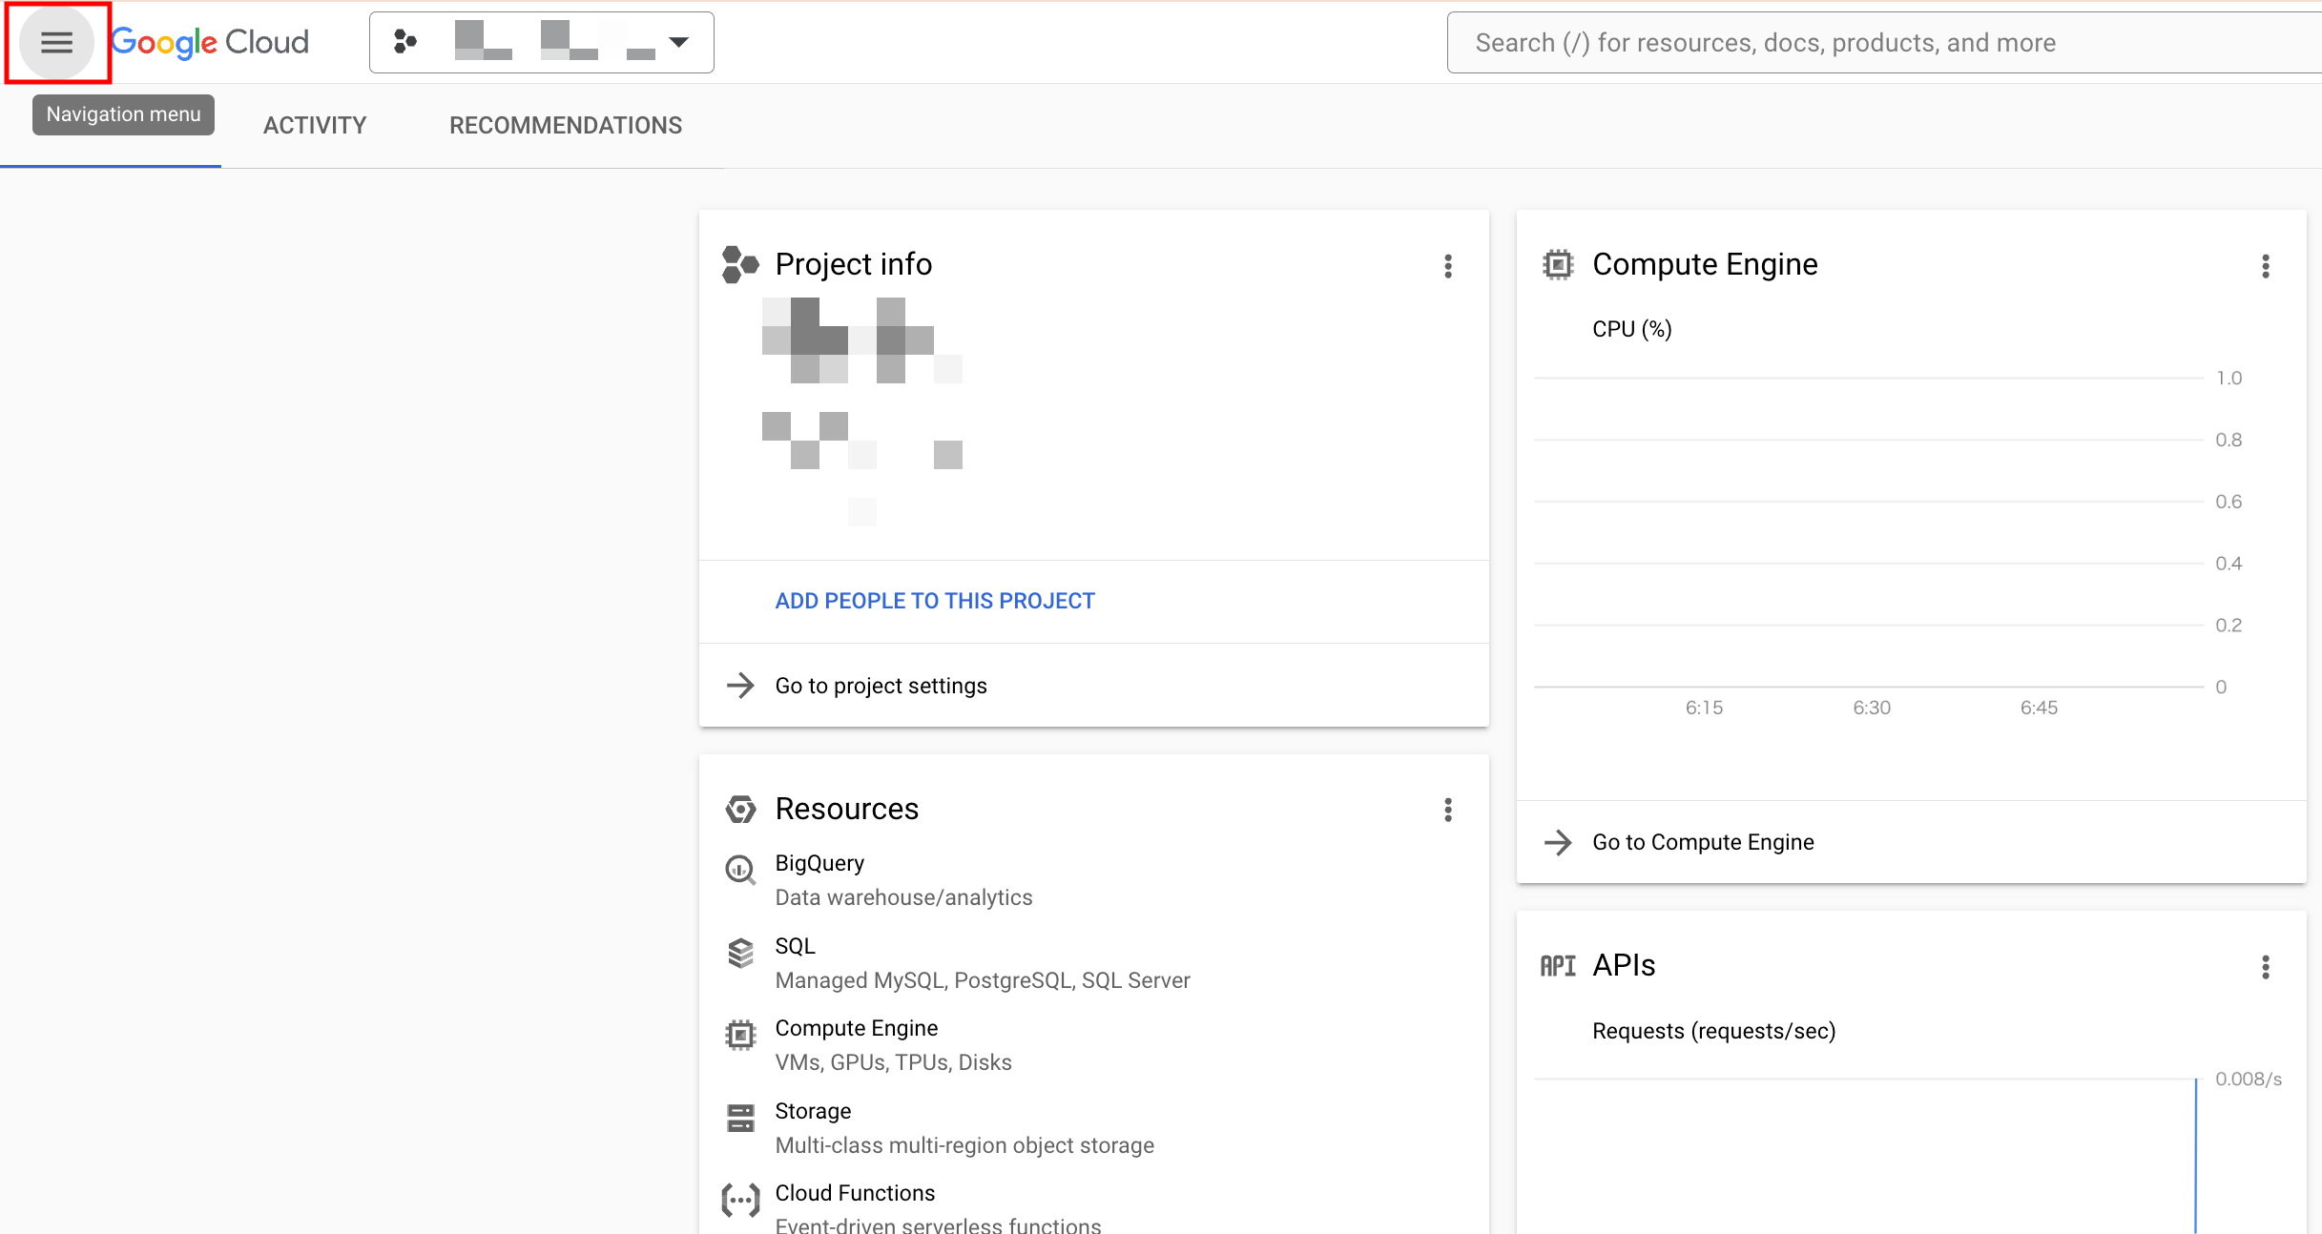Switch to the RECOMMENDATIONS tab
Viewport: 2322px width, 1234px height.
coord(566,125)
